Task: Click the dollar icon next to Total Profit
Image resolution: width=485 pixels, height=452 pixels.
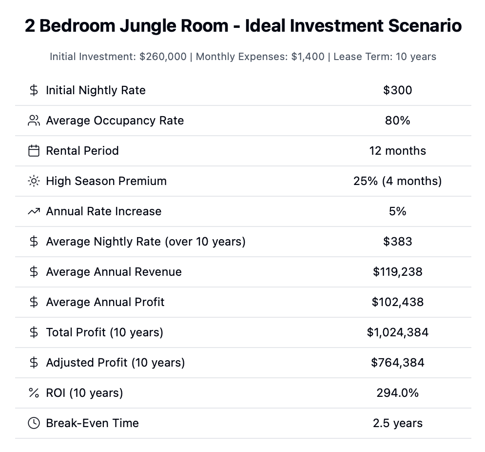Action: 34,332
